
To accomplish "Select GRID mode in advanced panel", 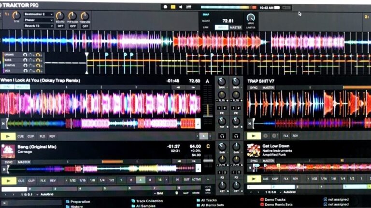I will click(x=208, y=193).
